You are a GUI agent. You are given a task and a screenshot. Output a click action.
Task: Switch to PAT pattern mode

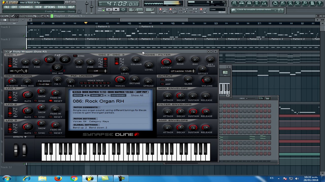pos(103,9)
